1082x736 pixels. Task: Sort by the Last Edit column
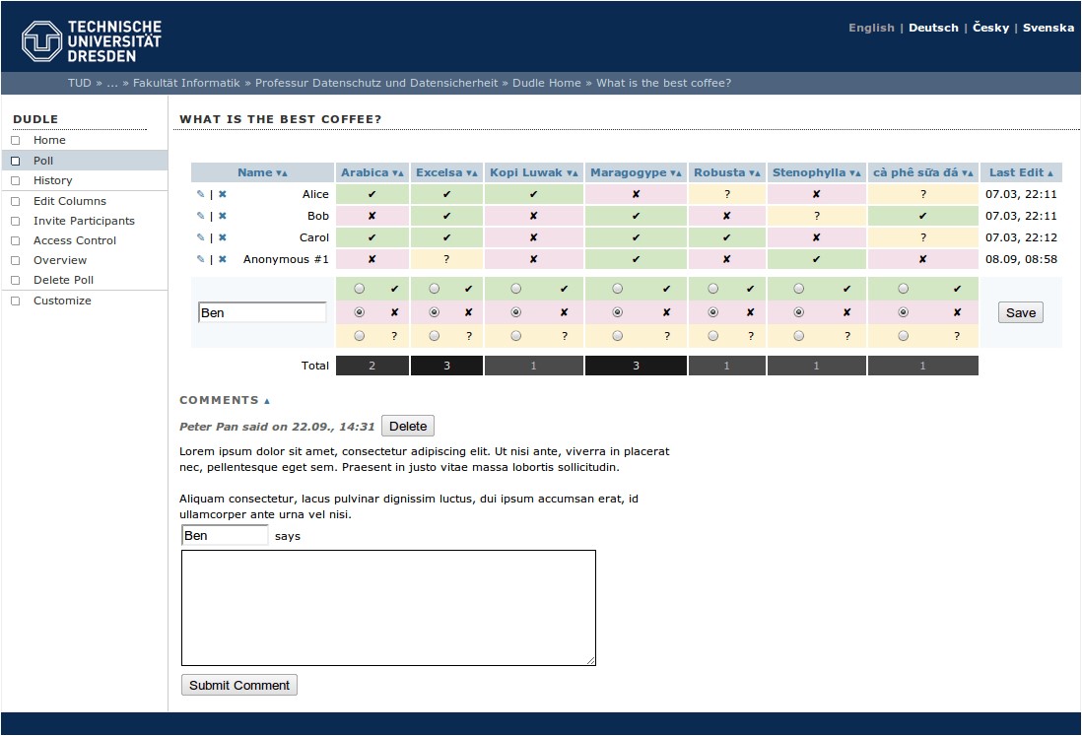pos(1021,172)
